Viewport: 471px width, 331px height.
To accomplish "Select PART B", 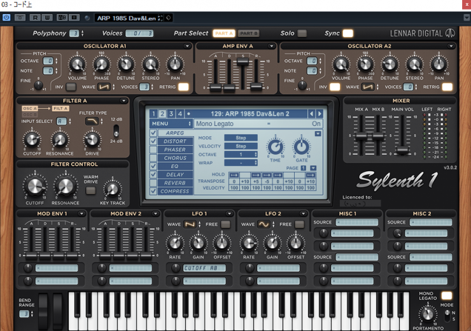I will [249, 33].
